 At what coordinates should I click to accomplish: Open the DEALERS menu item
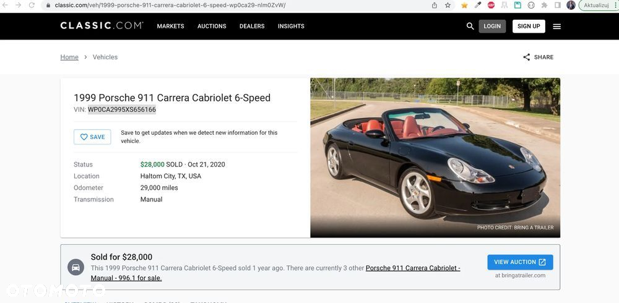pyautogui.click(x=252, y=26)
